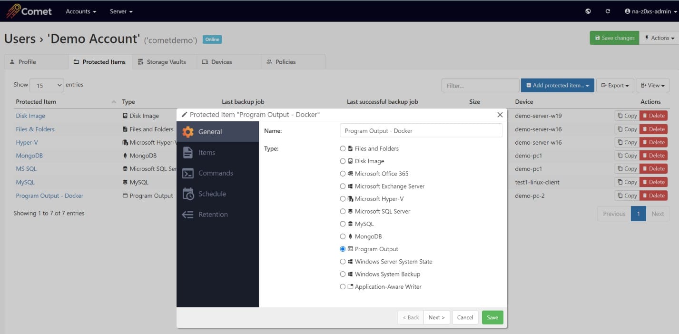Viewport: 679px width, 334px height.
Task: Open the Retention section in the dialog sidebar
Action: coord(213,214)
